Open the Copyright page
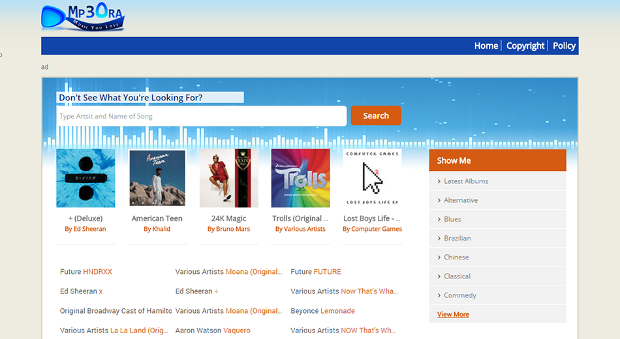 coord(525,46)
